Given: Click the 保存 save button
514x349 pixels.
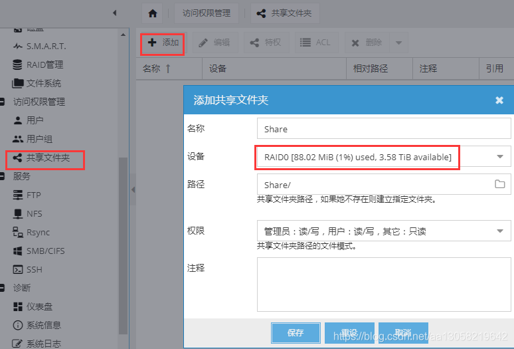Looking at the screenshot, I should click(x=296, y=332).
